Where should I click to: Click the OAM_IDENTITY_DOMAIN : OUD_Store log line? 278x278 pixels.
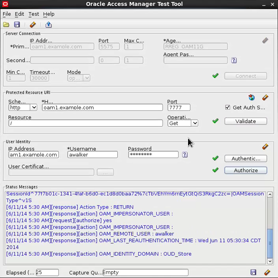99,254
